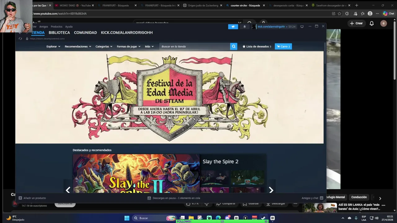Show next featured game with right arrow
Screen dimensions: 397x223
[271, 190]
